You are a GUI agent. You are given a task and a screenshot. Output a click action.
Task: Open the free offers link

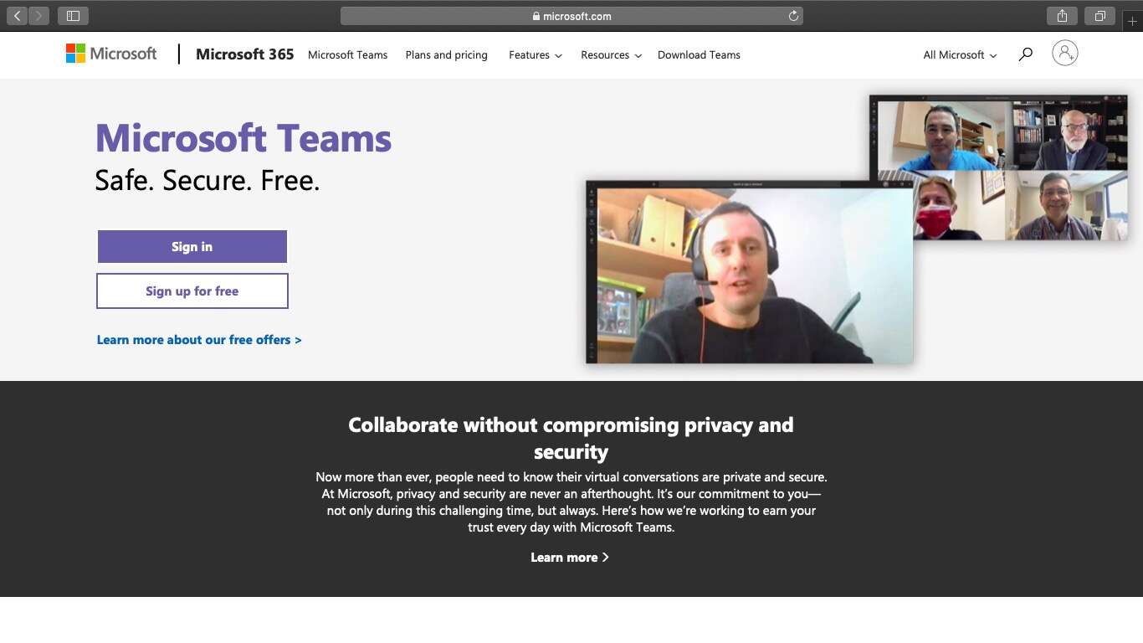(x=198, y=339)
